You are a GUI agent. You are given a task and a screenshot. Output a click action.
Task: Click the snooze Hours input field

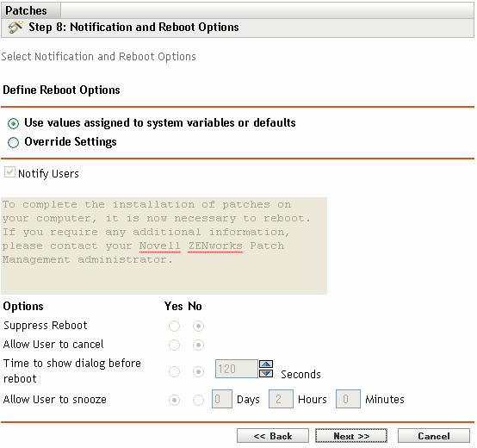point(281,399)
